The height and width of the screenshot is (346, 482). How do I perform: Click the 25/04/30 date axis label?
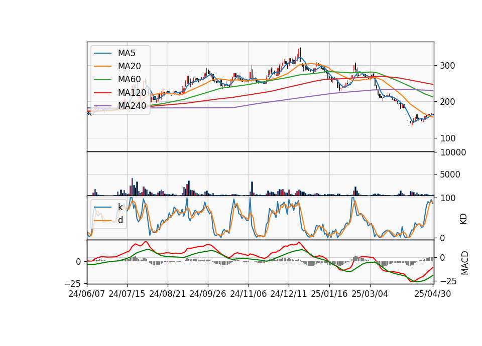433,294
